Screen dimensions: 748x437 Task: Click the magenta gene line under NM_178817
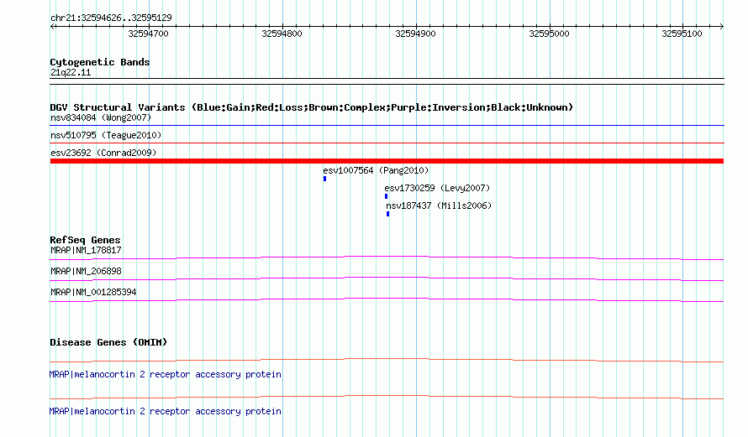tap(387, 258)
